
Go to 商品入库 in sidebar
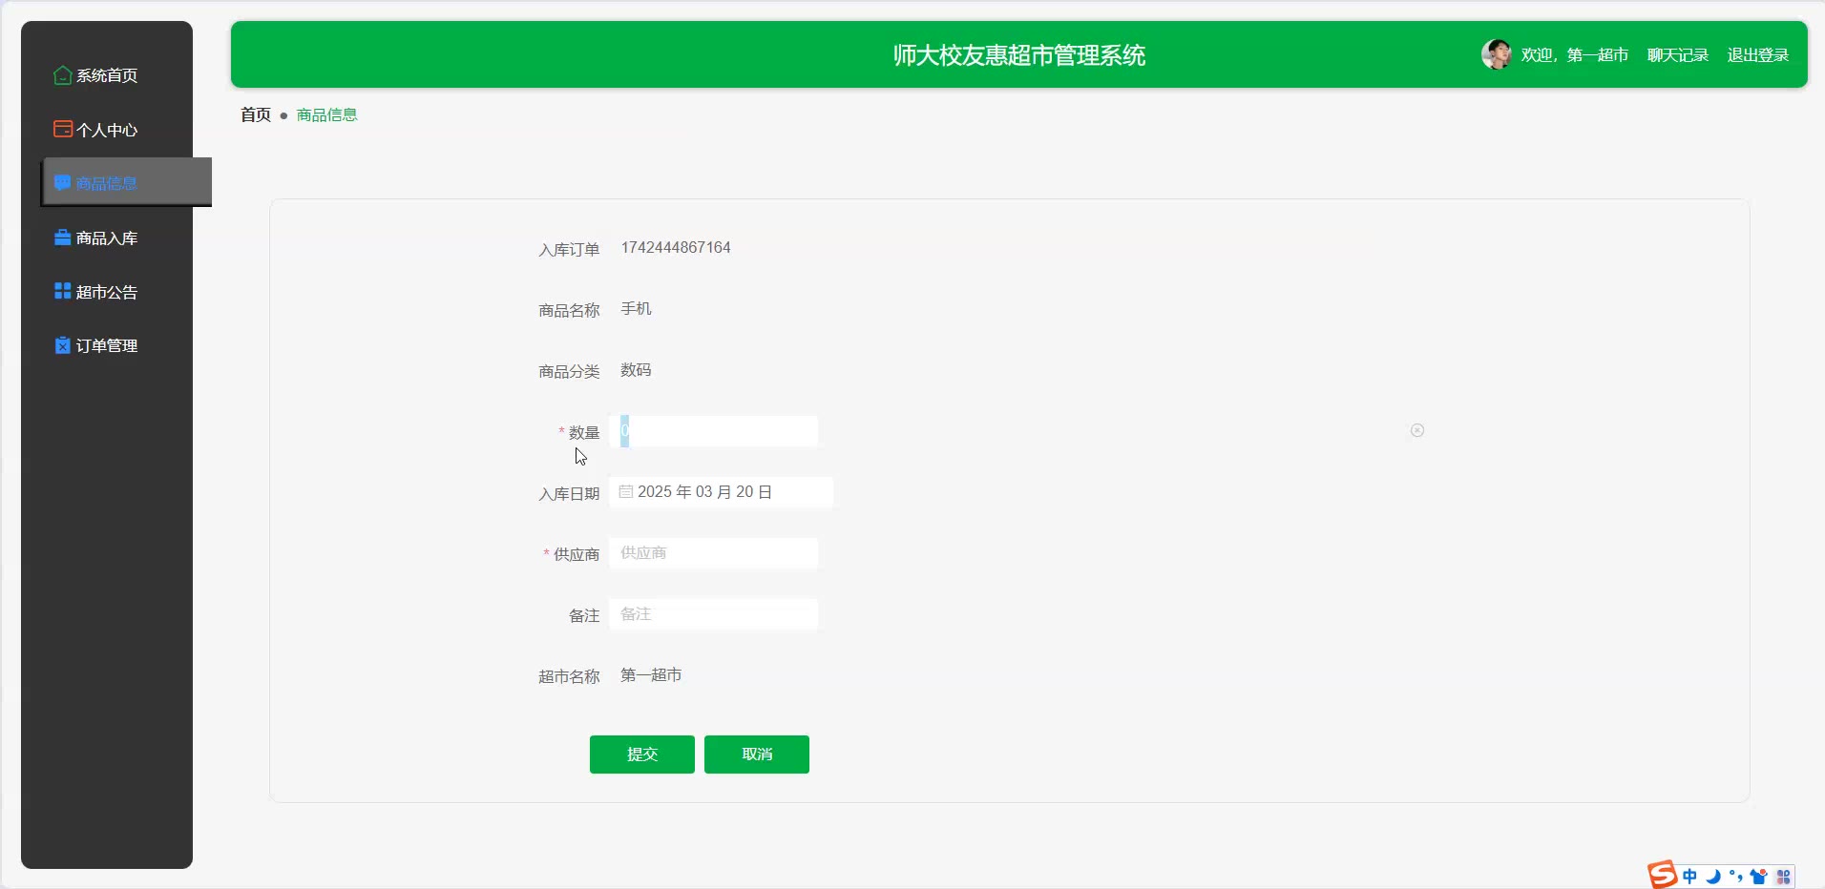(x=107, y=238)
